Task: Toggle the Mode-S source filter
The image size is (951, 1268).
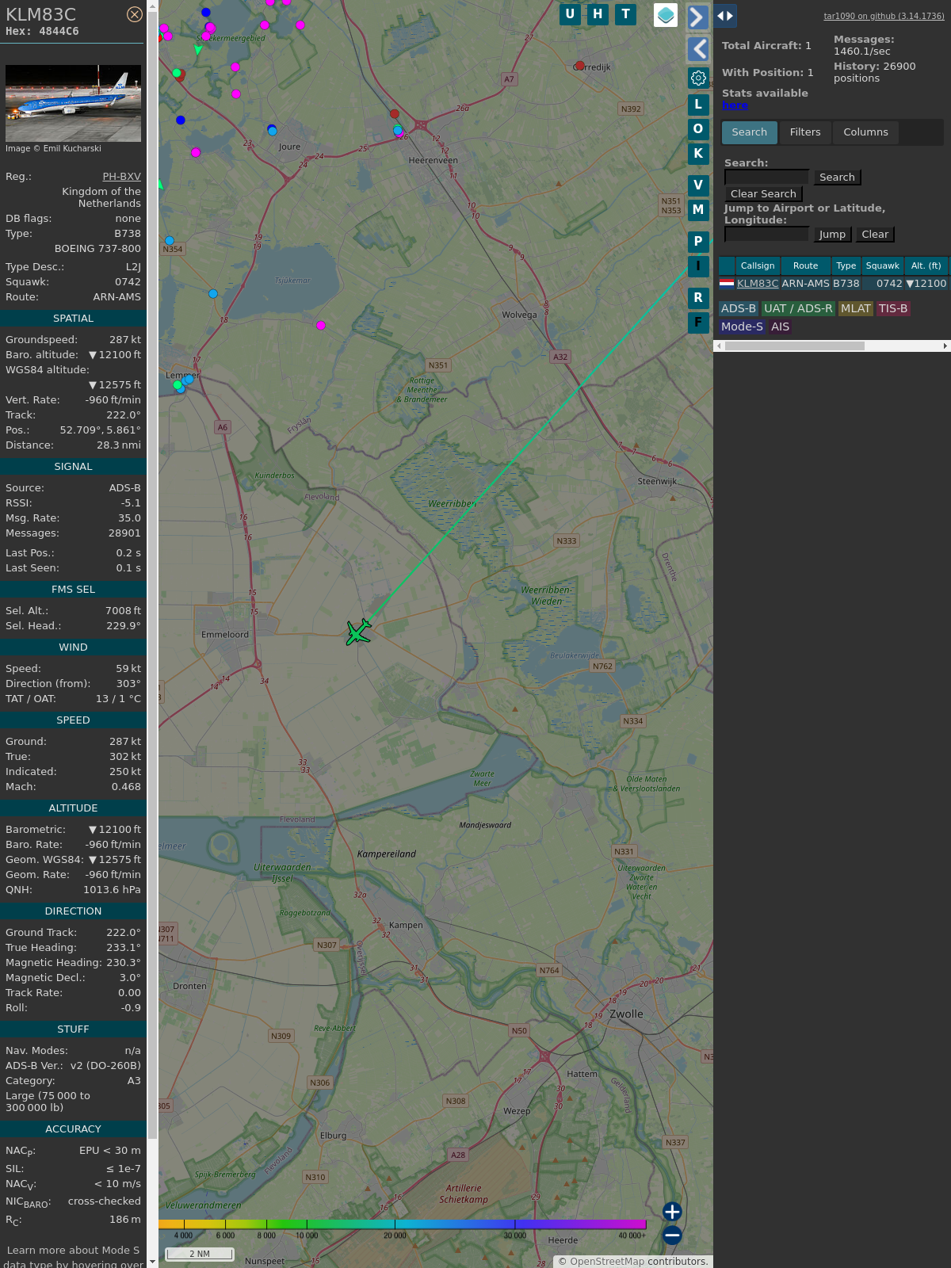Action: (742, 327)
